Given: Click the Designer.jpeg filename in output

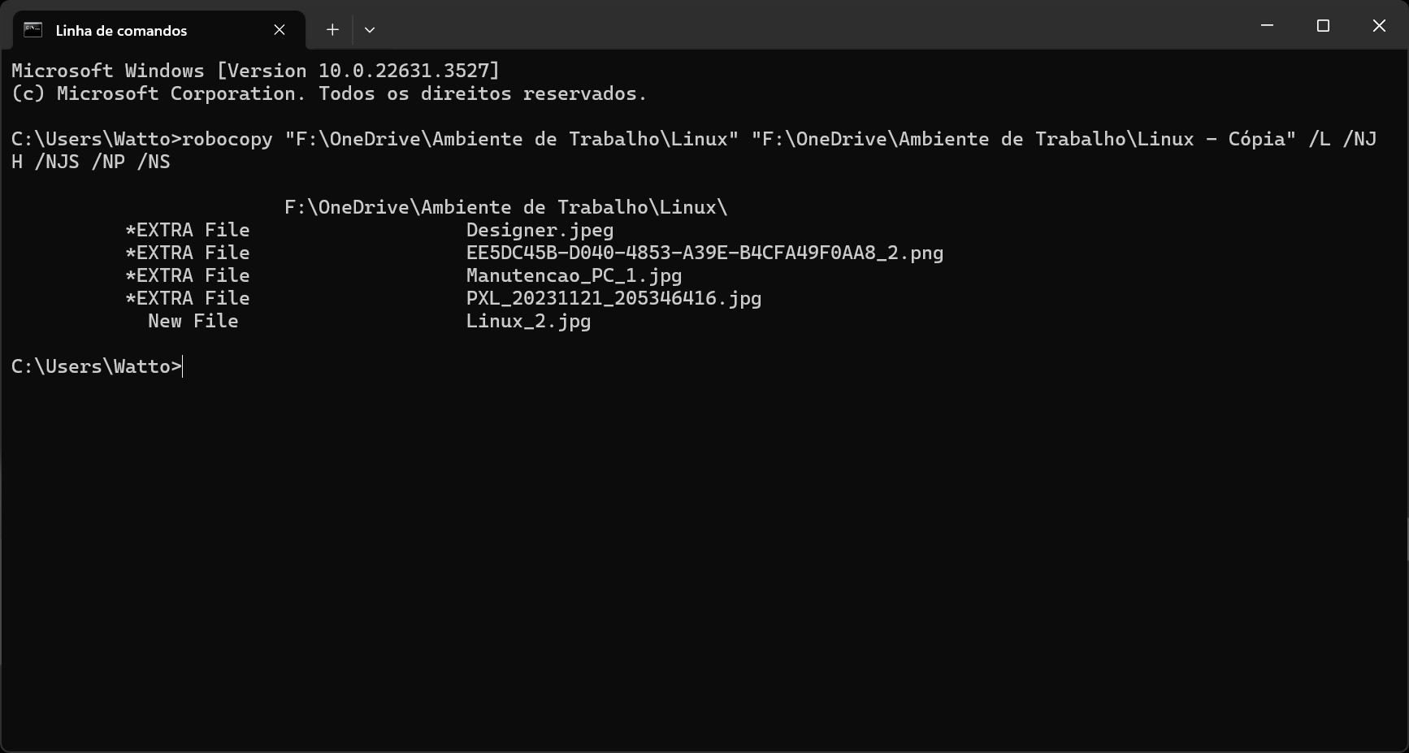Looking at the screenshot, I should pos(540,231).
